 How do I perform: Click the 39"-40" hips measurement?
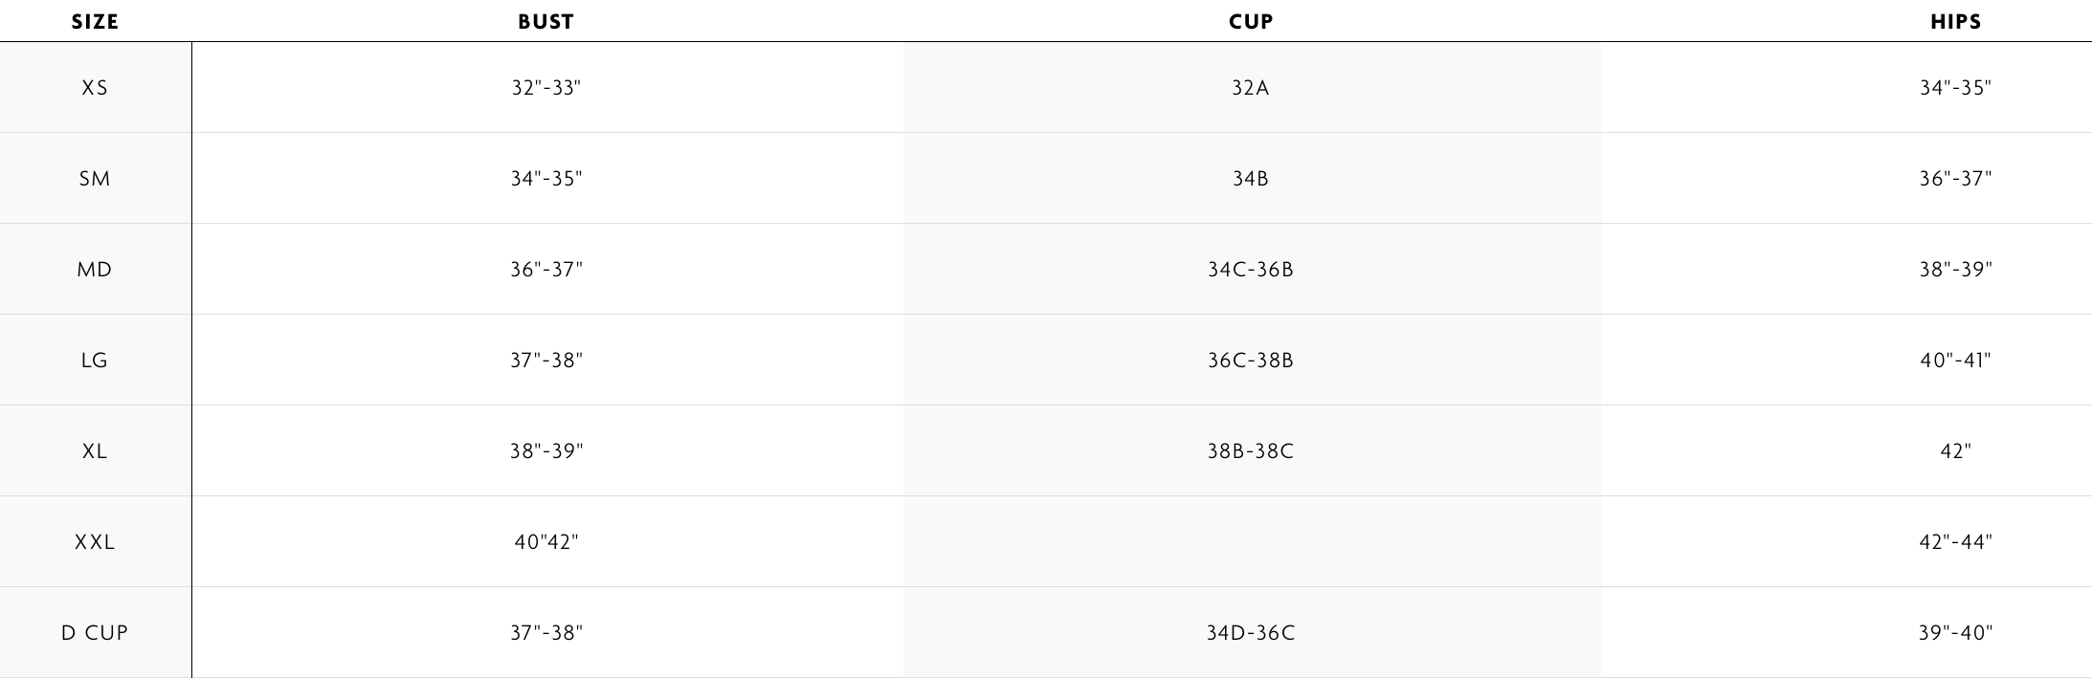pos(1955,633)
